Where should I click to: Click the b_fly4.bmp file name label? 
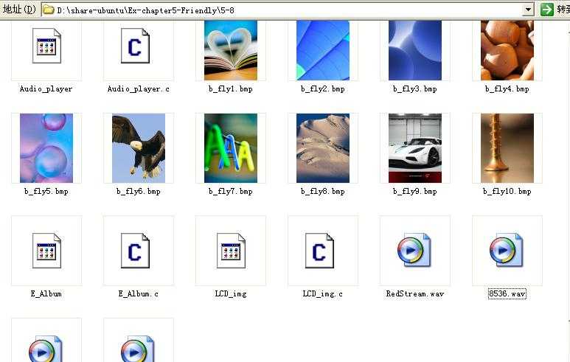tap(507, 89)
